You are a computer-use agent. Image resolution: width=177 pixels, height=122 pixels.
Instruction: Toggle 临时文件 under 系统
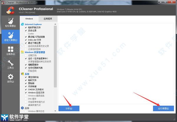click(26, 80)
